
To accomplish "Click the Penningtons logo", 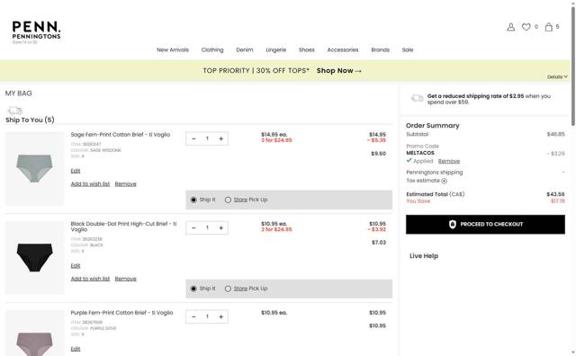I will tap(36, 31).
